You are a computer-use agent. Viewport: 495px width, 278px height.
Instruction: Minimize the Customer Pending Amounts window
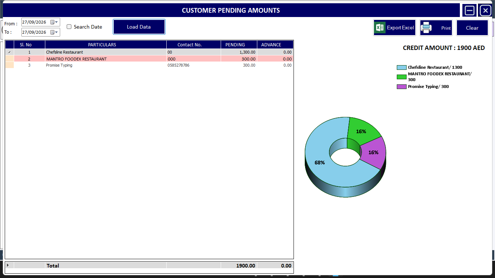470,10
